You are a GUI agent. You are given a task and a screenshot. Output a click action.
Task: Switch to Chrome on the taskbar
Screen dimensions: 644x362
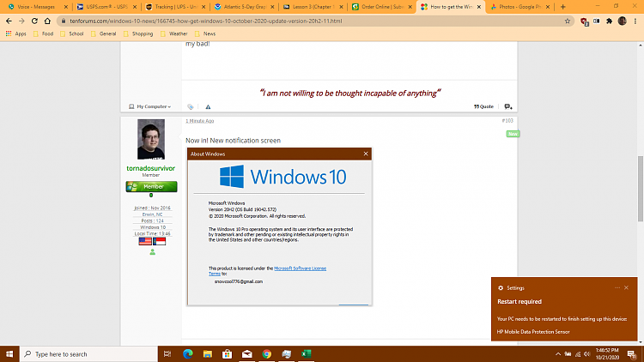click(x=266, y=353)
